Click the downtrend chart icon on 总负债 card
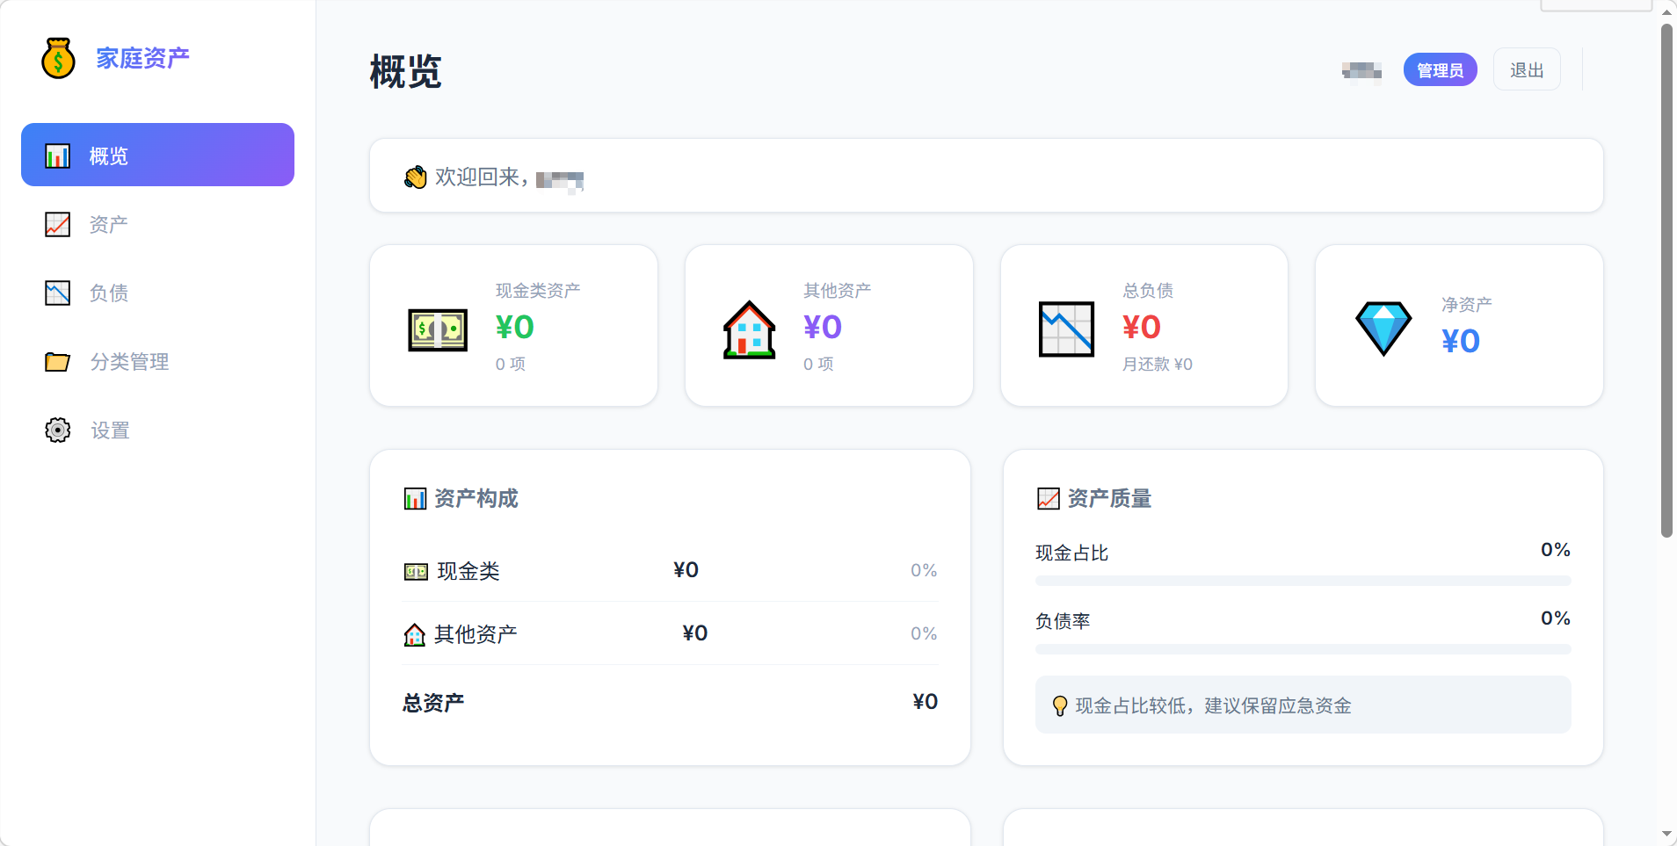Viewport: 1677px width, 846px height. [x=1066, y=329]
